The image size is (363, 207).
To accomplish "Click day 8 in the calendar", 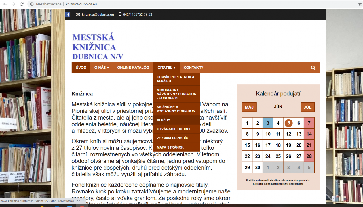I will coord(247,134).
